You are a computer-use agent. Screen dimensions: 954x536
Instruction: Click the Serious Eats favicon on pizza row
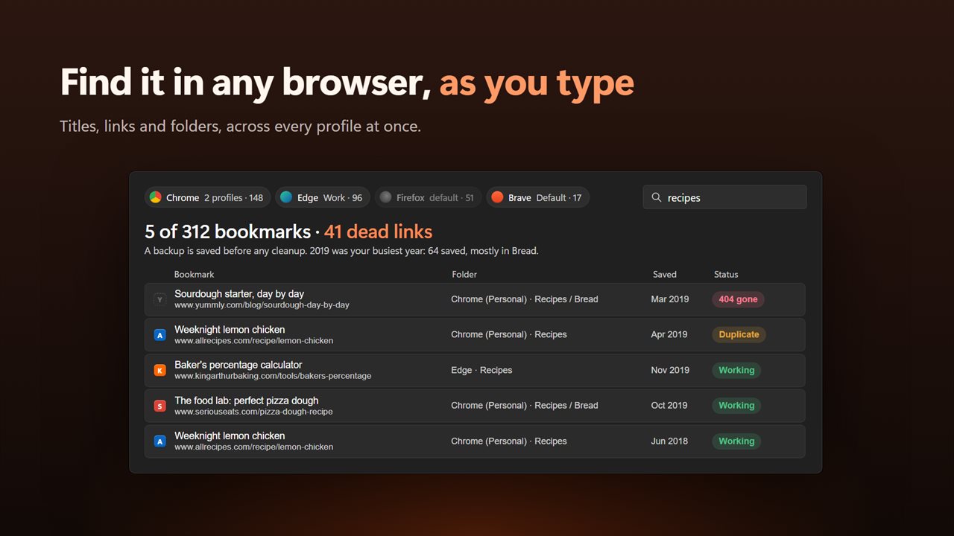tap(159, 406)
